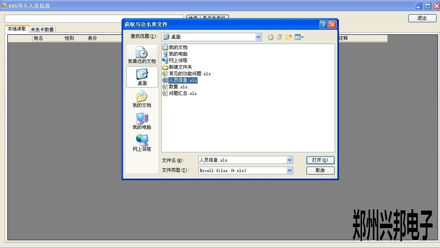Image resolution: width=440 pixels, height=248 pixels.
Task: Click the 取消 button
Action: (320, 170)
